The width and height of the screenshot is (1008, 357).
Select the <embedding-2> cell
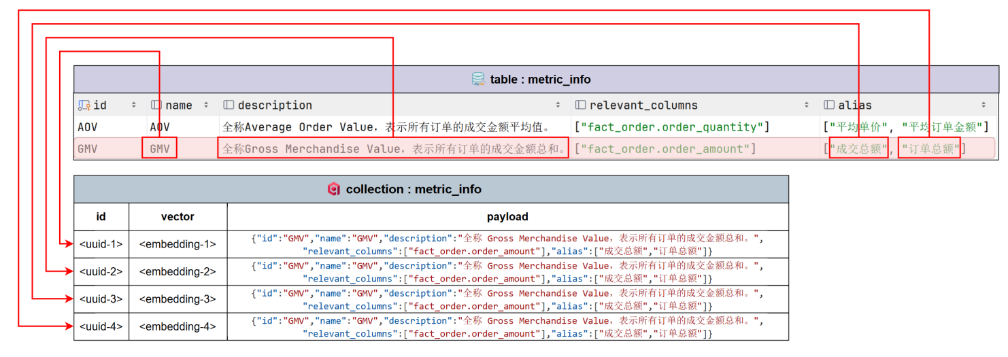tap(178, 271)
